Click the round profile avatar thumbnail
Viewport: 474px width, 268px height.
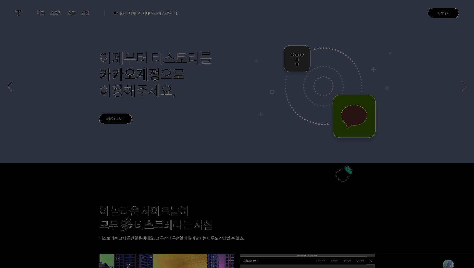(448, 264)
